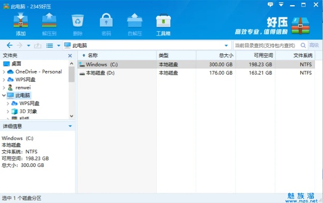323x203 pixels.
Task: Click the 解压到 (Extract to) toolbar icon
Action: [49, 20]
